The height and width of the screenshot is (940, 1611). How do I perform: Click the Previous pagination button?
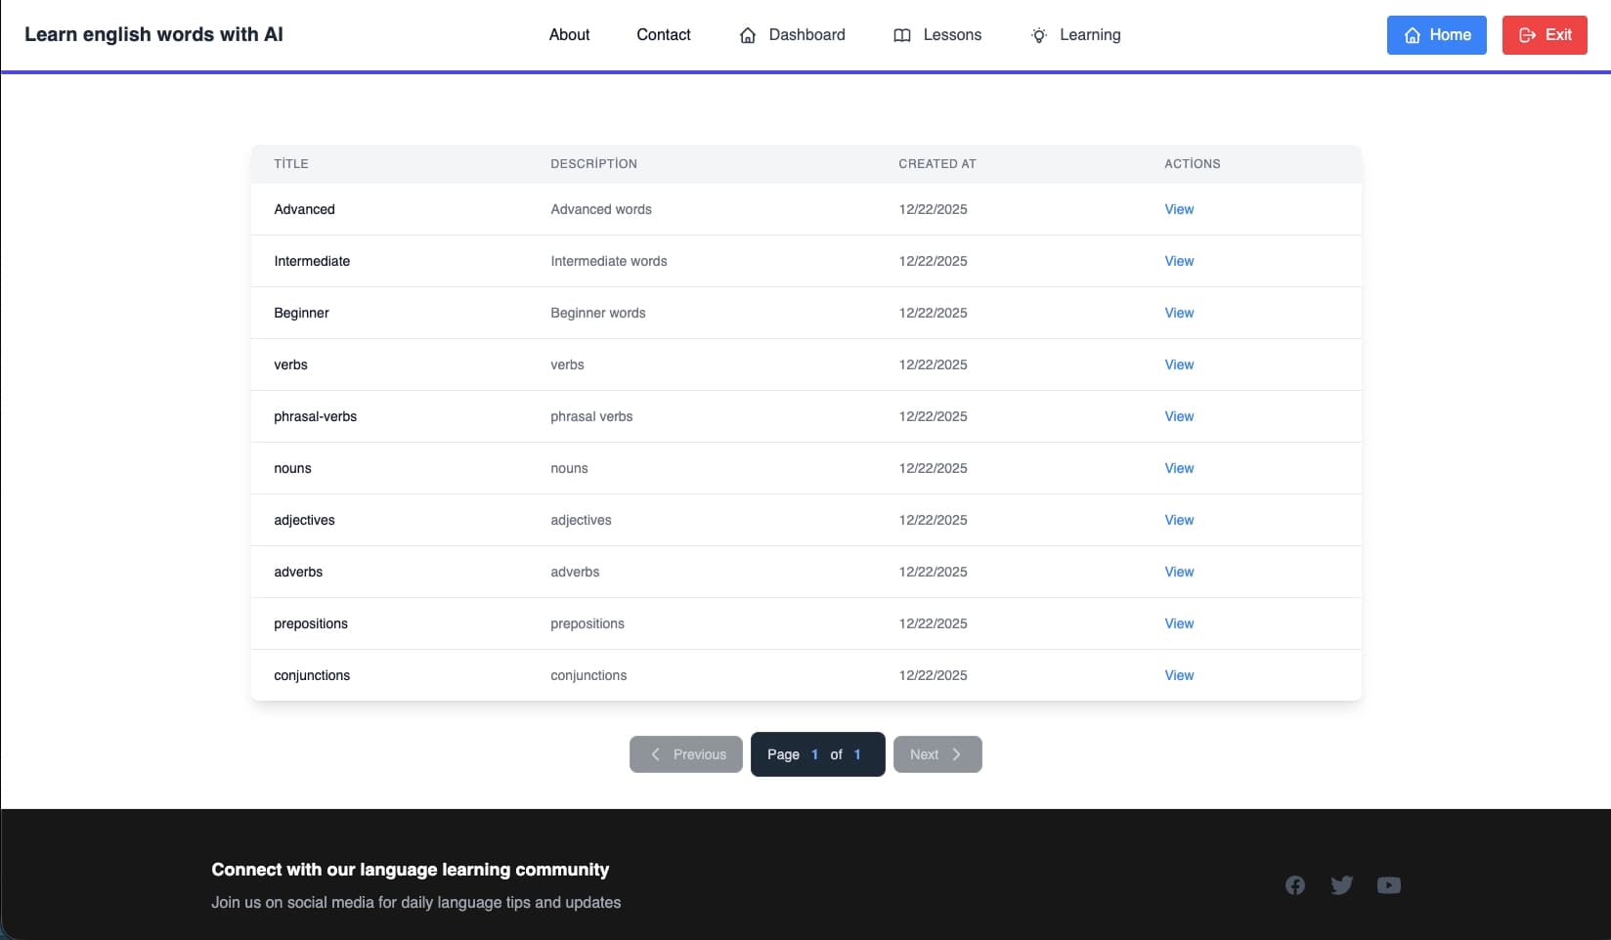coord(685,753)
